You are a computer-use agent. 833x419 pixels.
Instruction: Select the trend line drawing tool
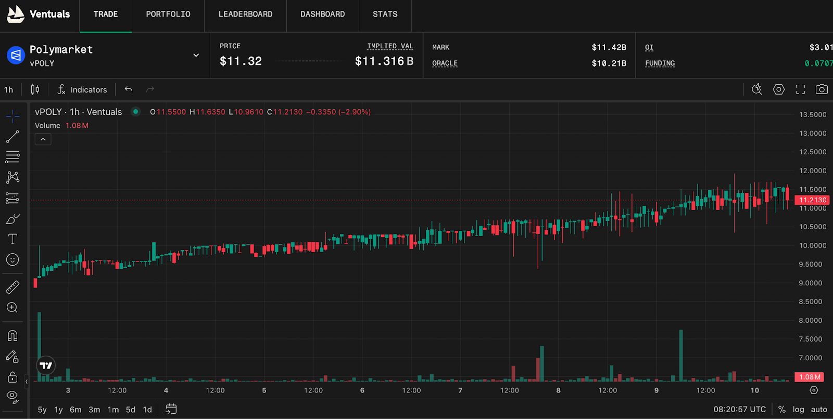12,137
